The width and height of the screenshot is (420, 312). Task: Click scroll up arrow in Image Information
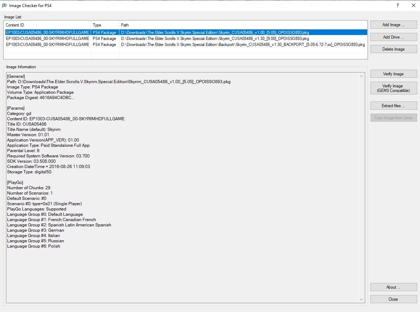(361, 76)
